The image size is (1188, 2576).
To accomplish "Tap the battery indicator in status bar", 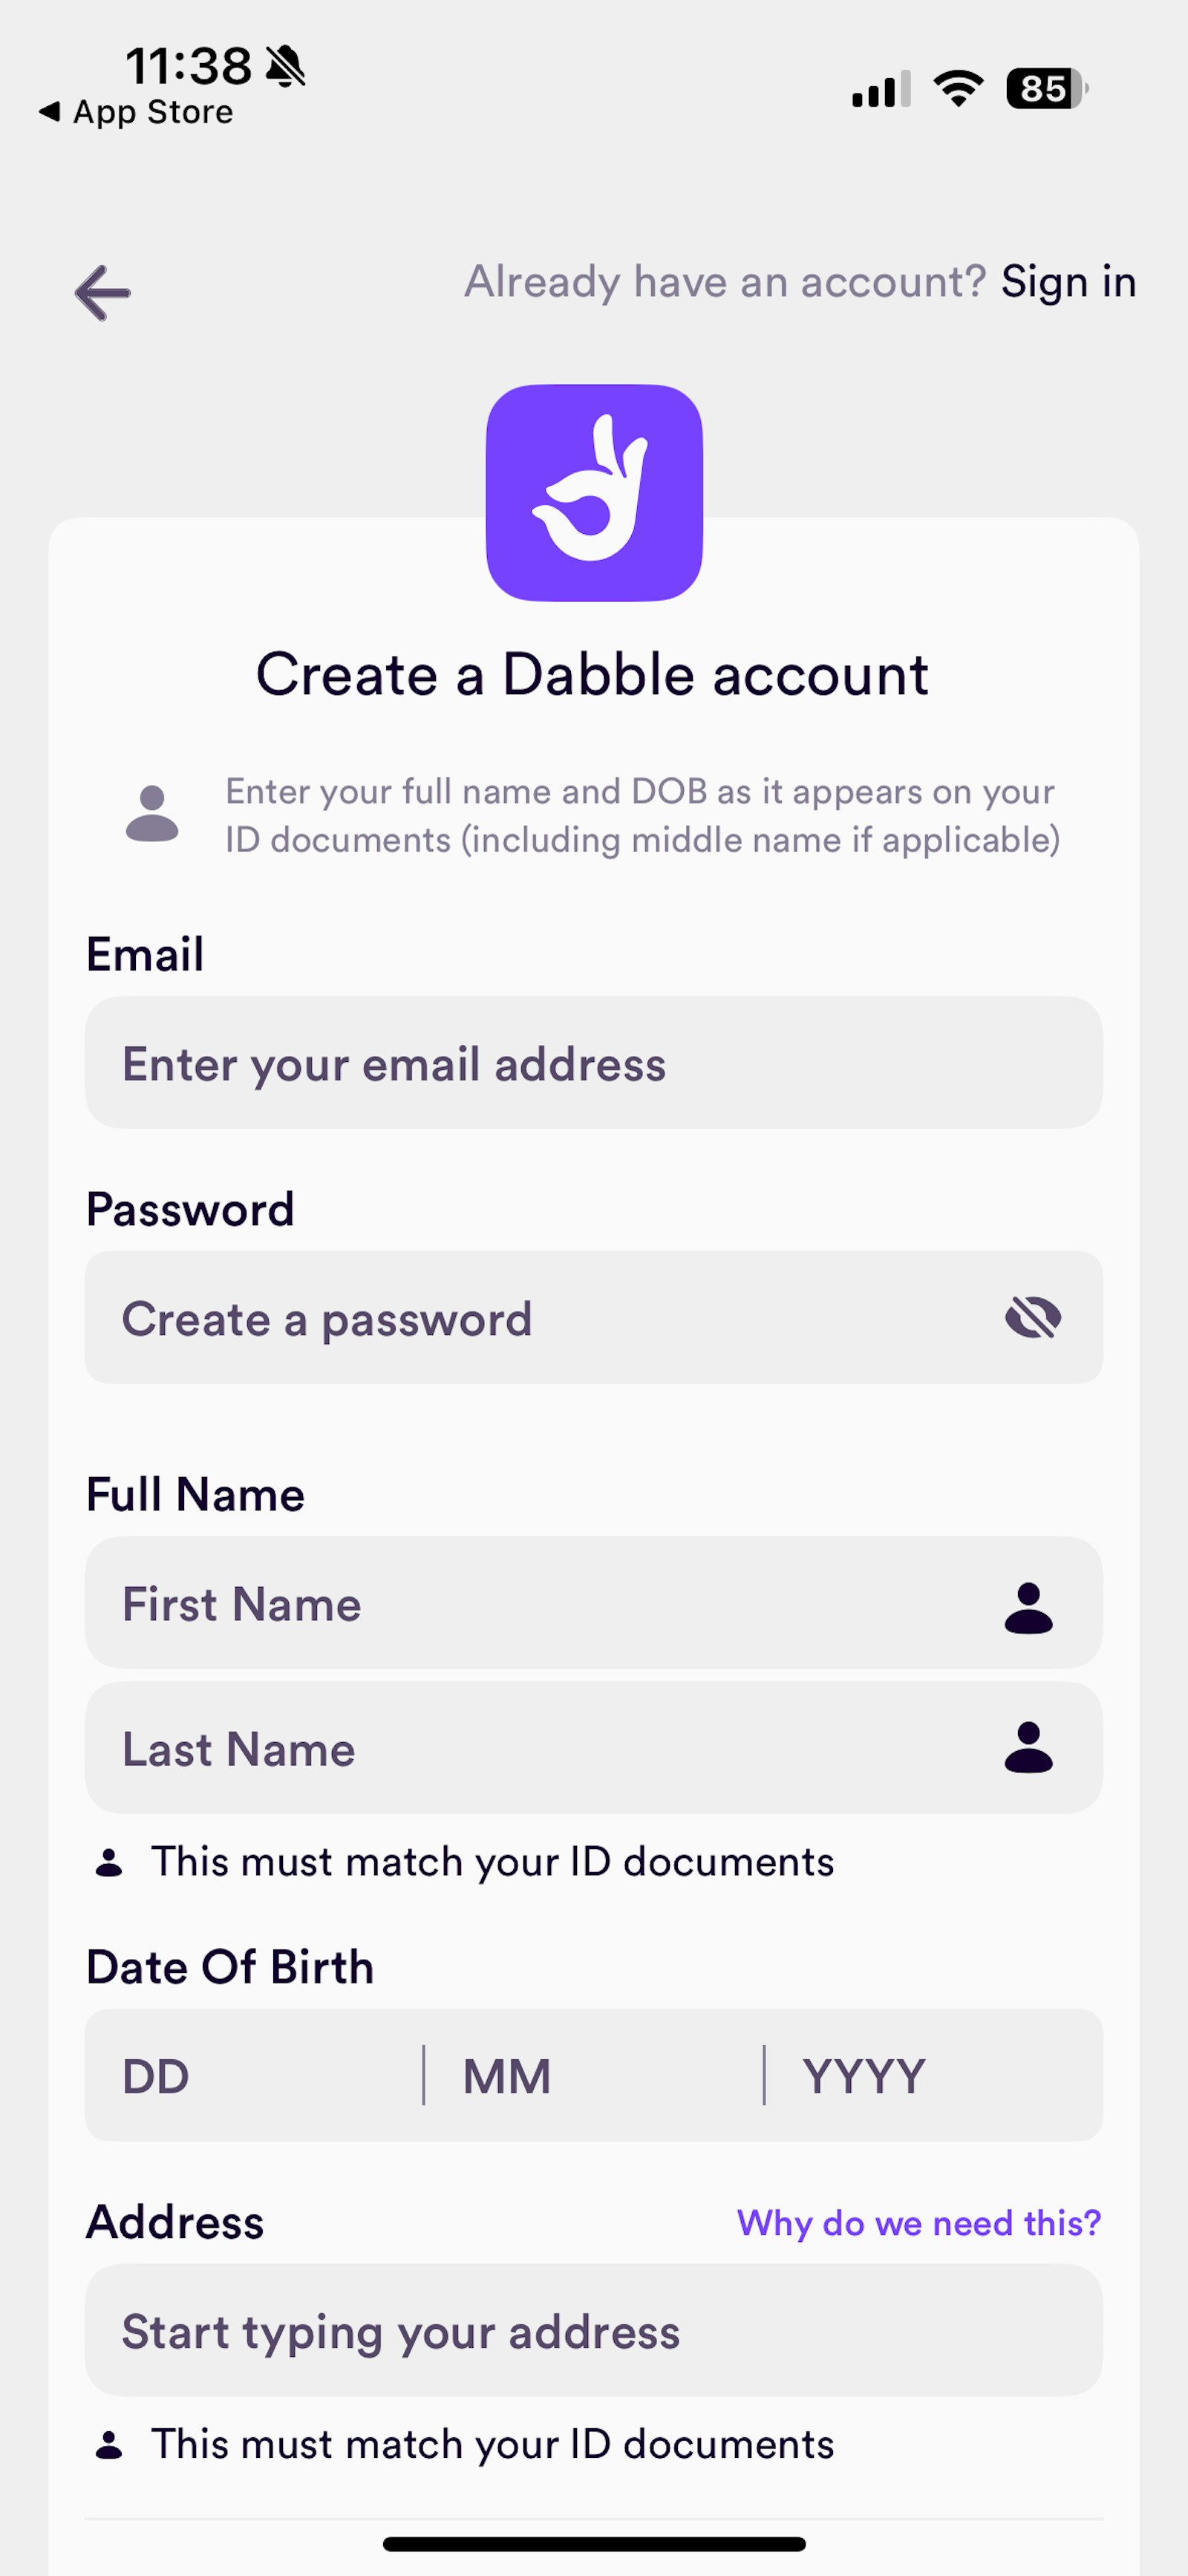I will coord(1046,89).
